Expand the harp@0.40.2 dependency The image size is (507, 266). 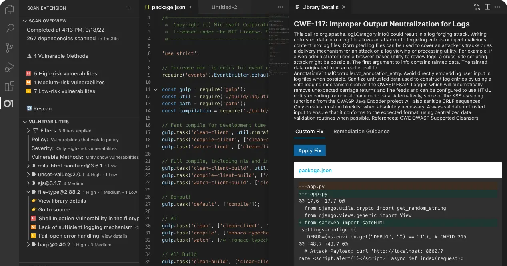pyautogui.click(x=28, y=245)
